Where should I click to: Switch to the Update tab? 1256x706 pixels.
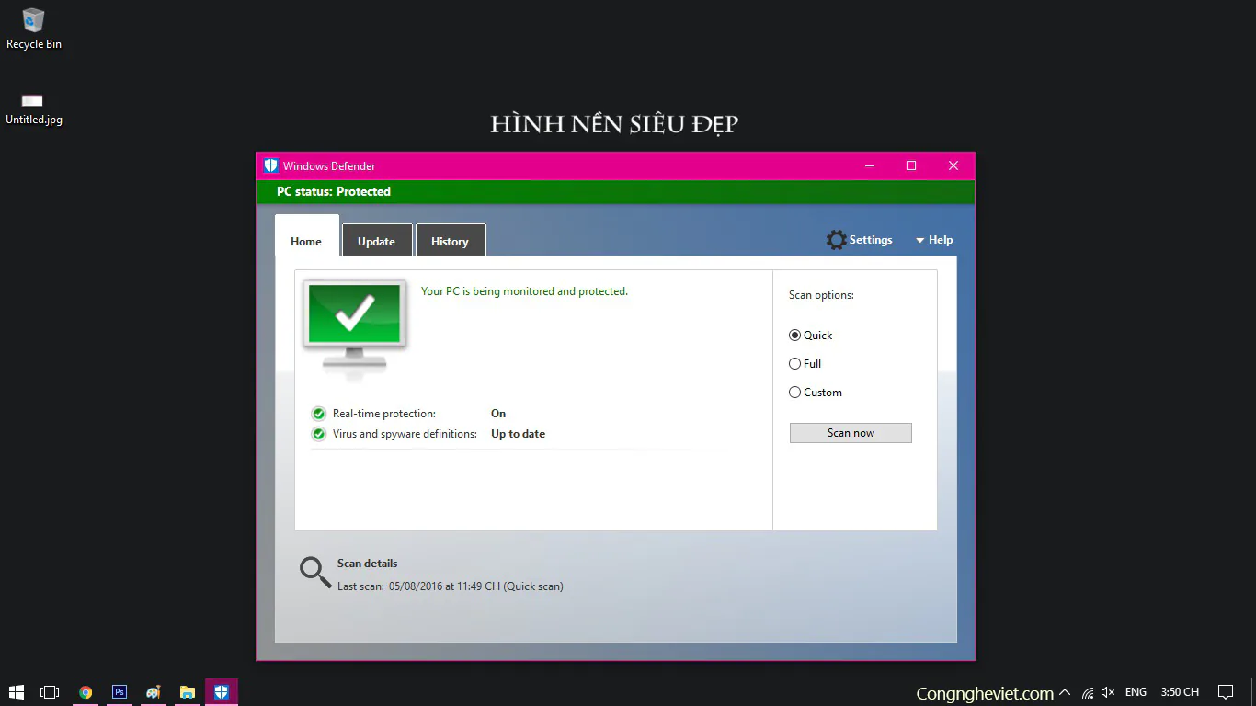377,241
